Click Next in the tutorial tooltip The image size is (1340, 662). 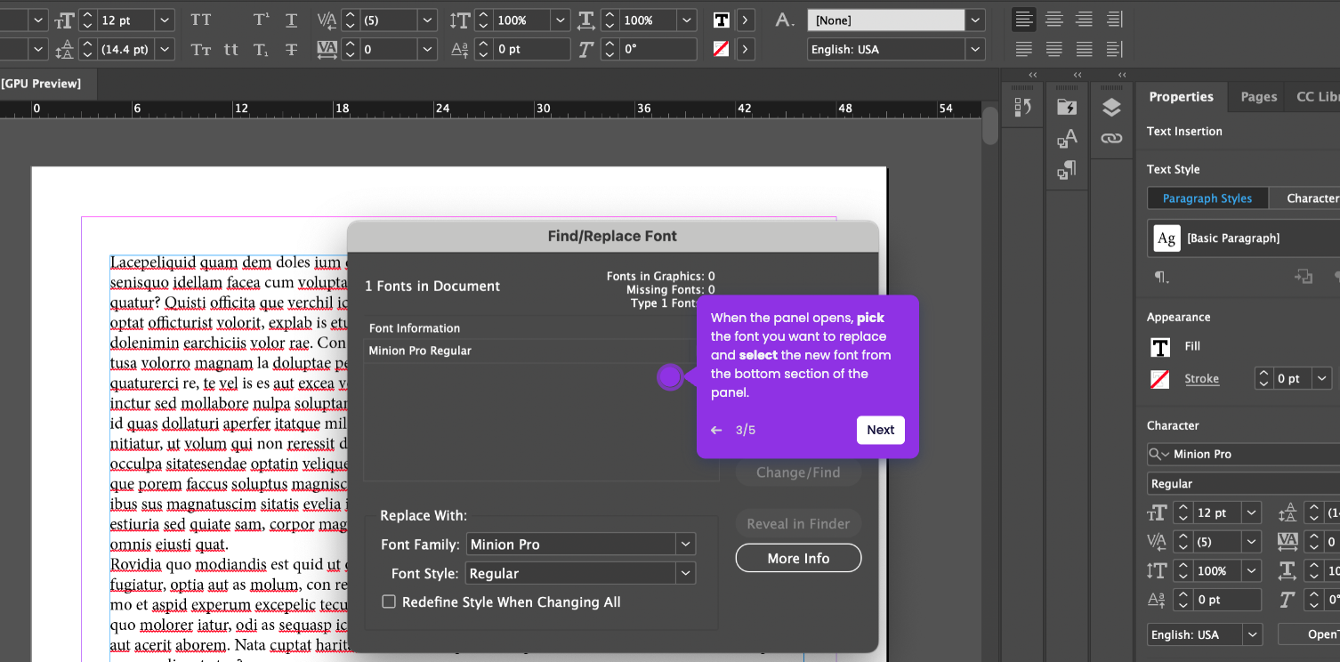tap(880, 430)
